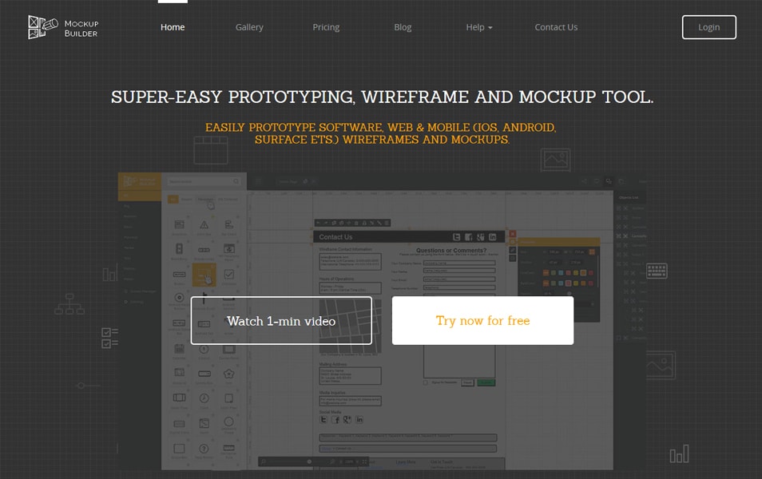Click the orange subtitle 'Easily prototype software, web & mobile'
The height and width of the screenshot is (479, 762).
pos(382,133)
